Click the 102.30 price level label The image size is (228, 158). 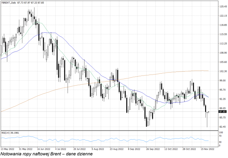click(223, 71)
